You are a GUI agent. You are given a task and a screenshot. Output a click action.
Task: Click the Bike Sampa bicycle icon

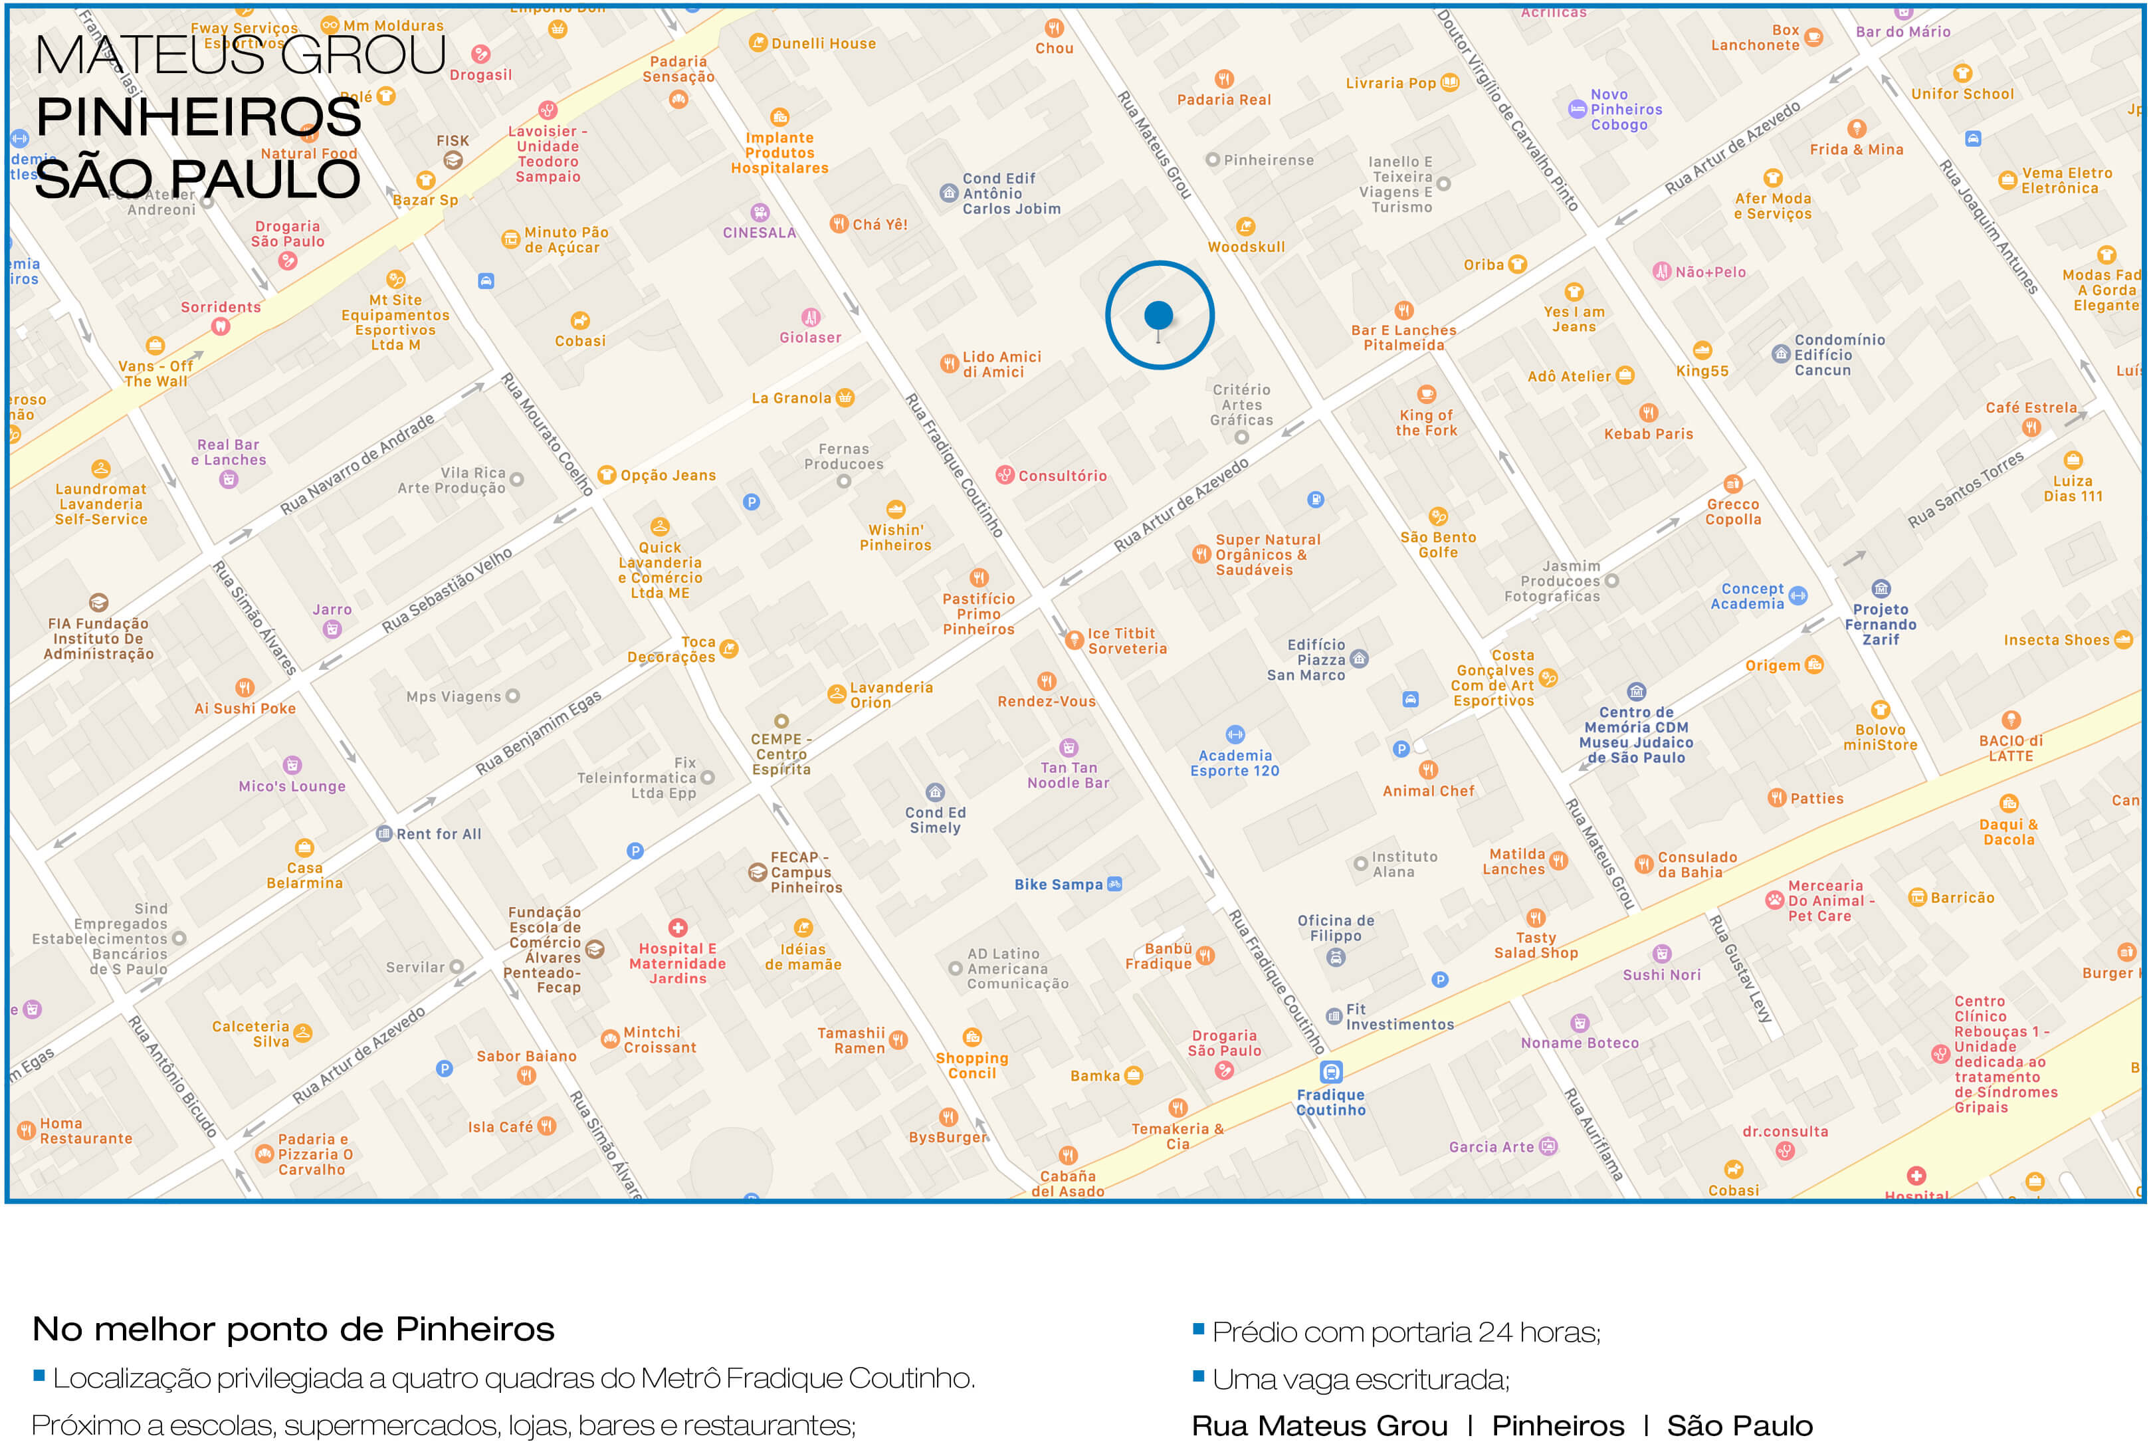click(x=1114, y=884)
